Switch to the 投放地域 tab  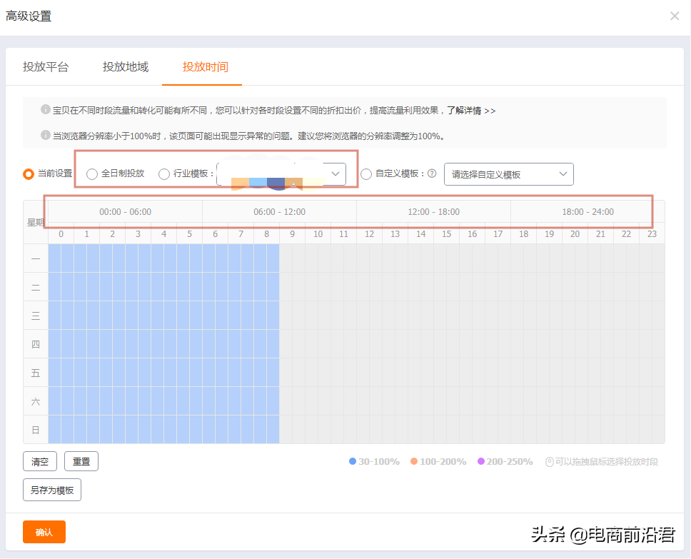pyautogui.click(x=125, y=66)
